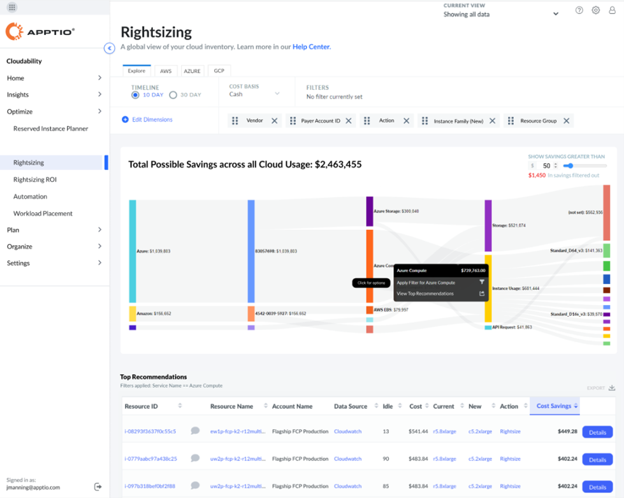Expand the Insights menu
624x498 pixels.
[100, 94]
